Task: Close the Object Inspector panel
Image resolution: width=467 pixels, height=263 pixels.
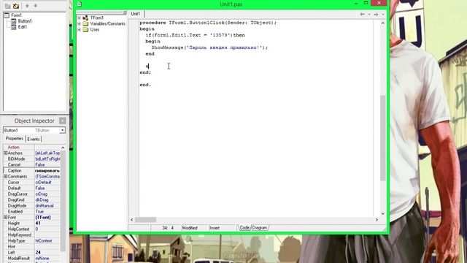Action: pyautogui.click(x=62, y=121)
